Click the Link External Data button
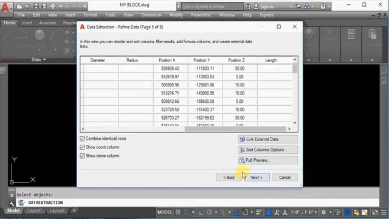 pos(268,139)
